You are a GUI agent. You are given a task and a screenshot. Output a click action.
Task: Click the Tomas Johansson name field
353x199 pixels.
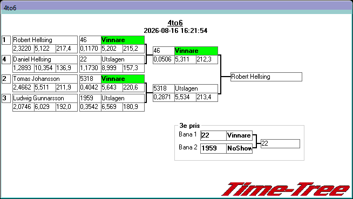[45, 79]
